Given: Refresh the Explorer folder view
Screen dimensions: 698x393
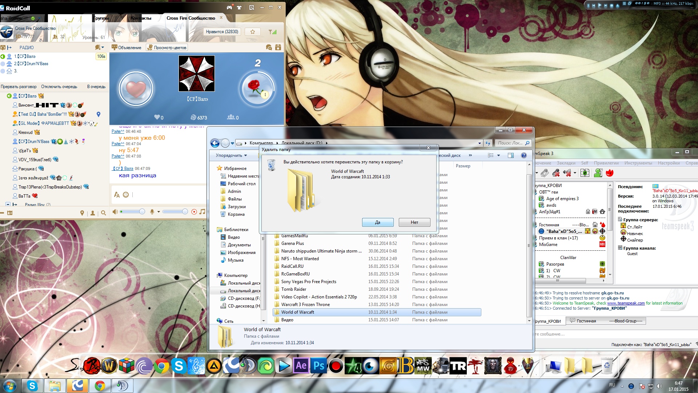Looking at the screenshot, I should (488, 143).
